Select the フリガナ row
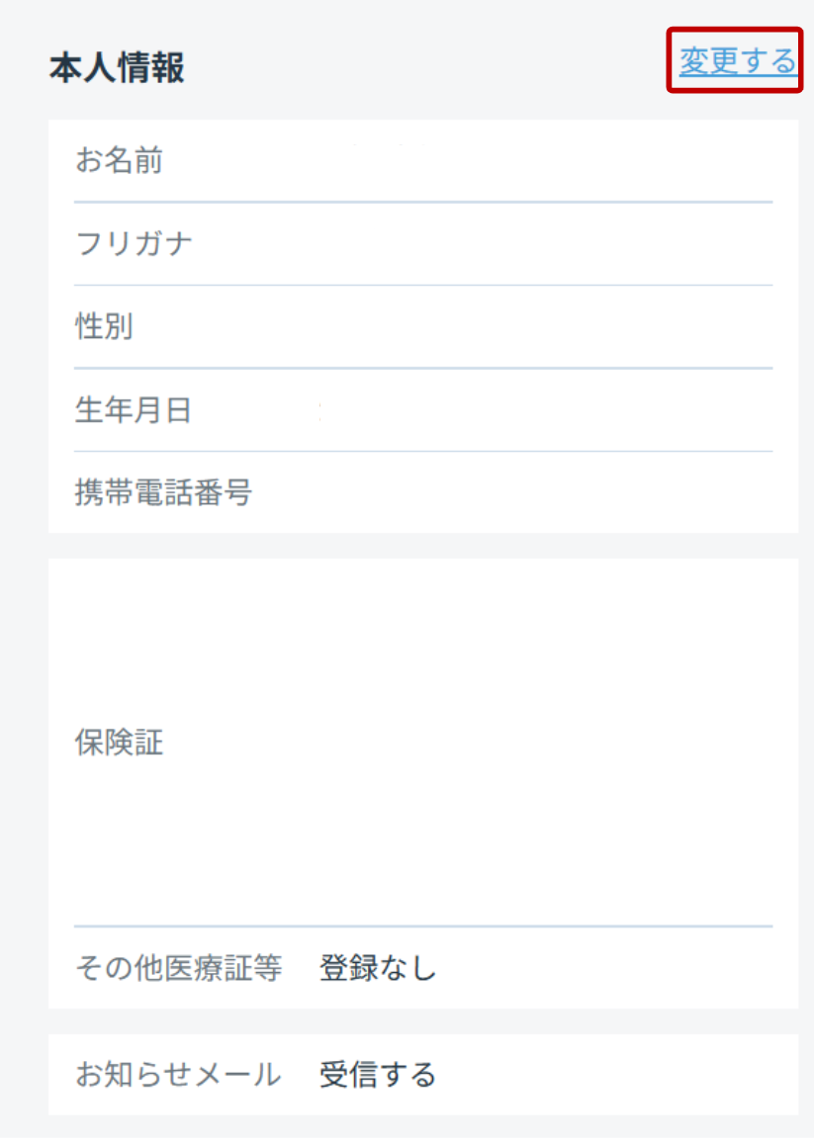The image size is (814, 1146). pos(423,244)
